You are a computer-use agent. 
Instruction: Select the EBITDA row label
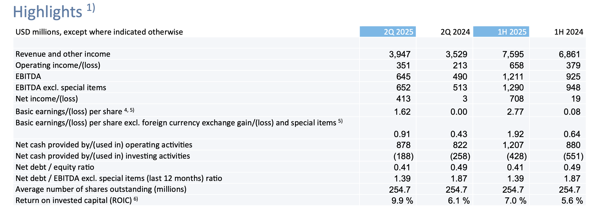[28, 76]
